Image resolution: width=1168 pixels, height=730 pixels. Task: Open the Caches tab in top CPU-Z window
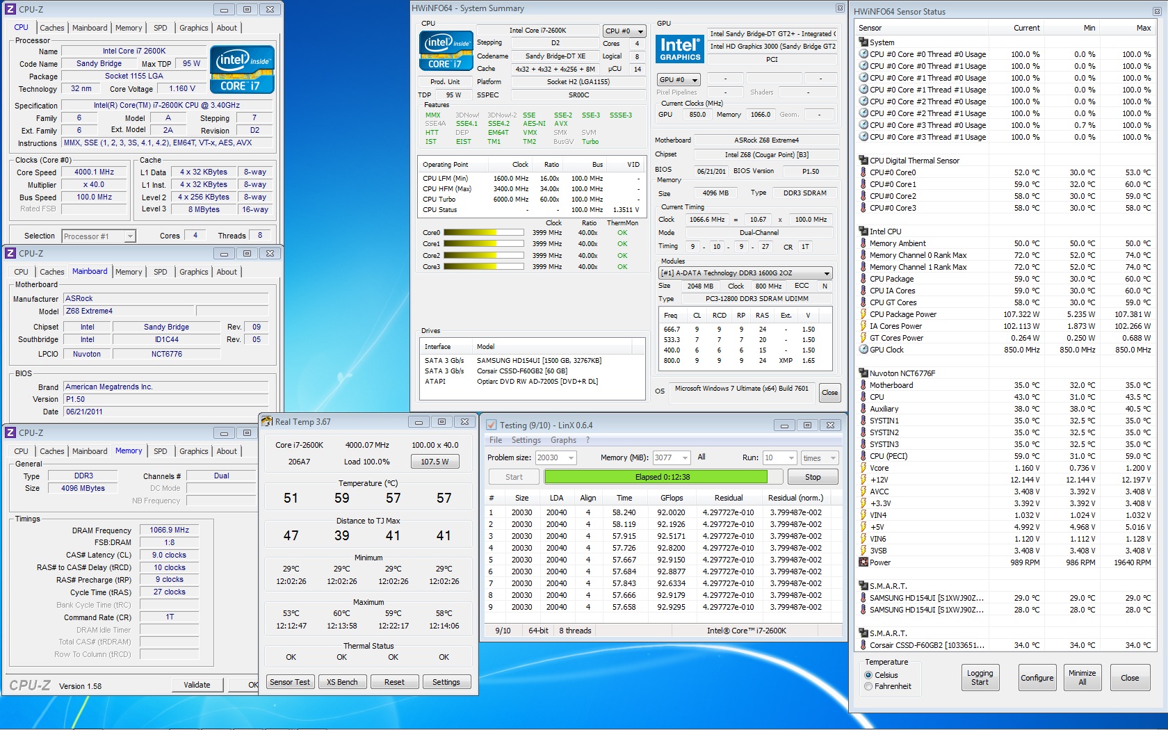[x=52, y=28]
